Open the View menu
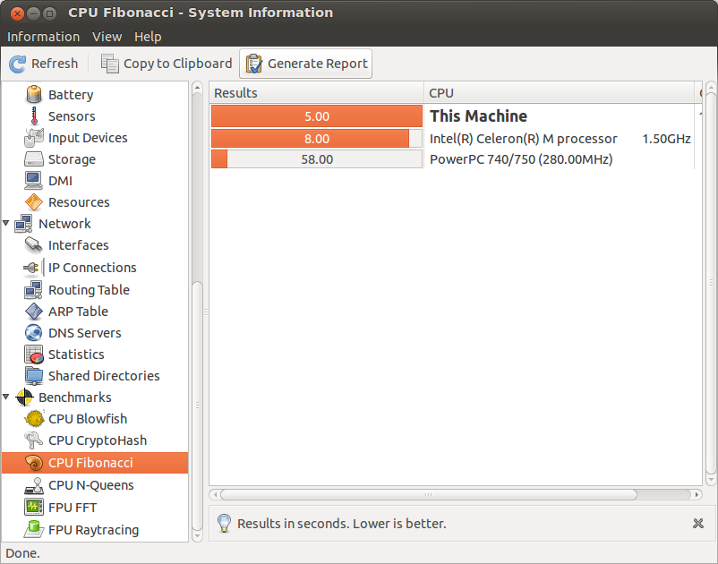This screenshot has height=564, width=718. point(107,37)
